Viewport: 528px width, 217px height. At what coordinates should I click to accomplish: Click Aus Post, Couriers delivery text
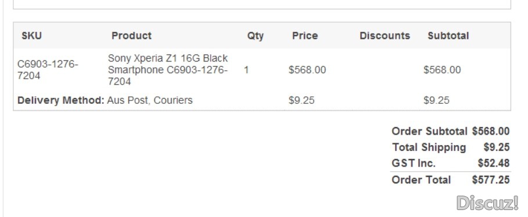[x=150, y=100]
